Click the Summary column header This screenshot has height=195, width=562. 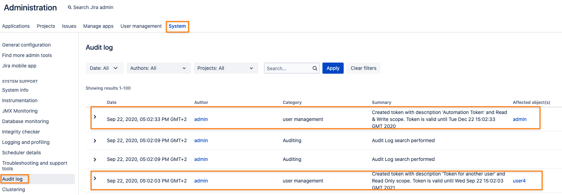point(382,103)
